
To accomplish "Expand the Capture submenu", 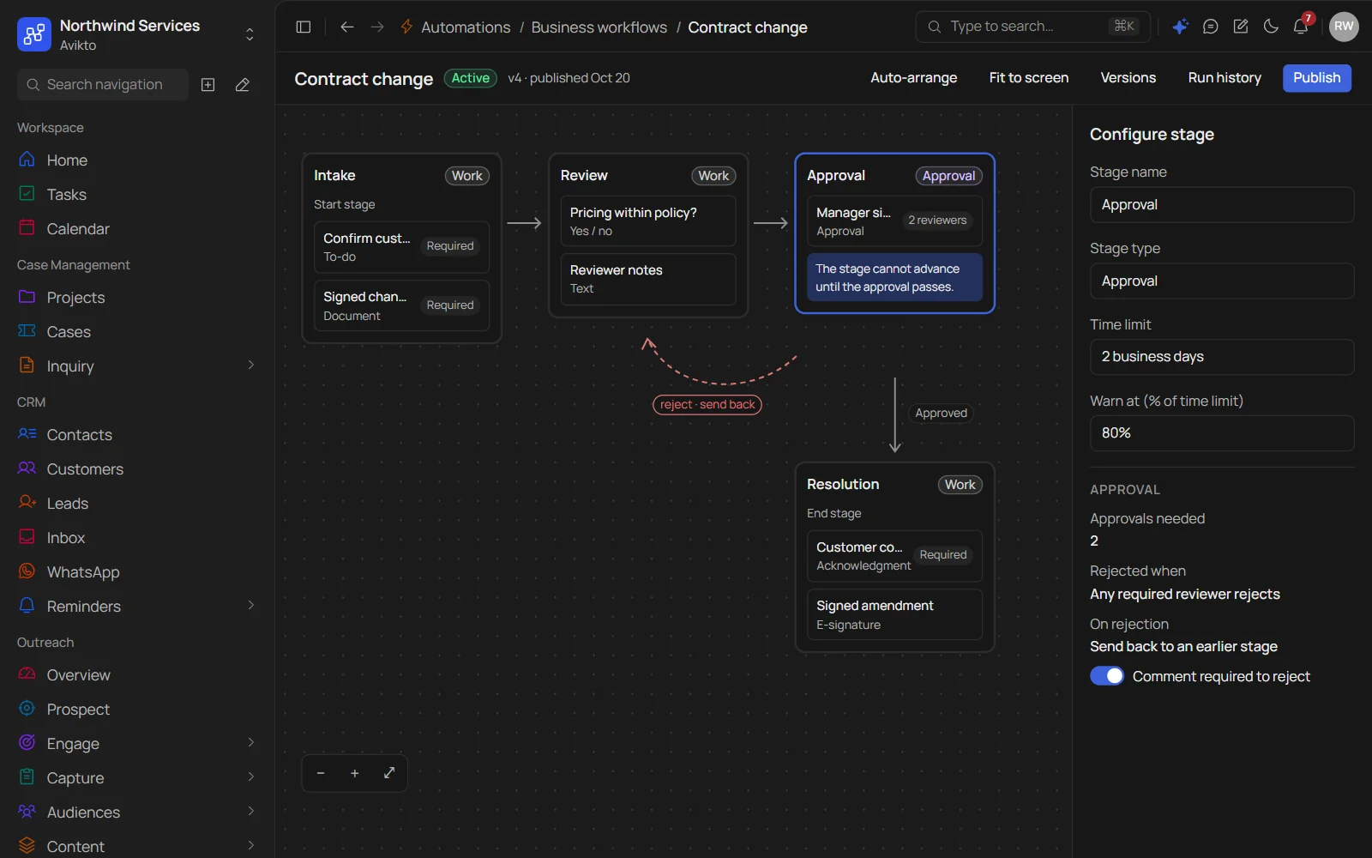I will (250, 777).
